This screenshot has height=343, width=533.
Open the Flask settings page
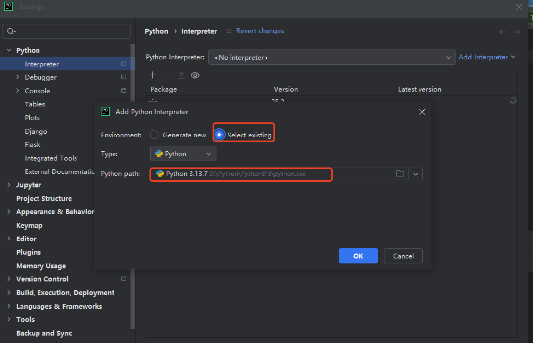click(33, 145)
